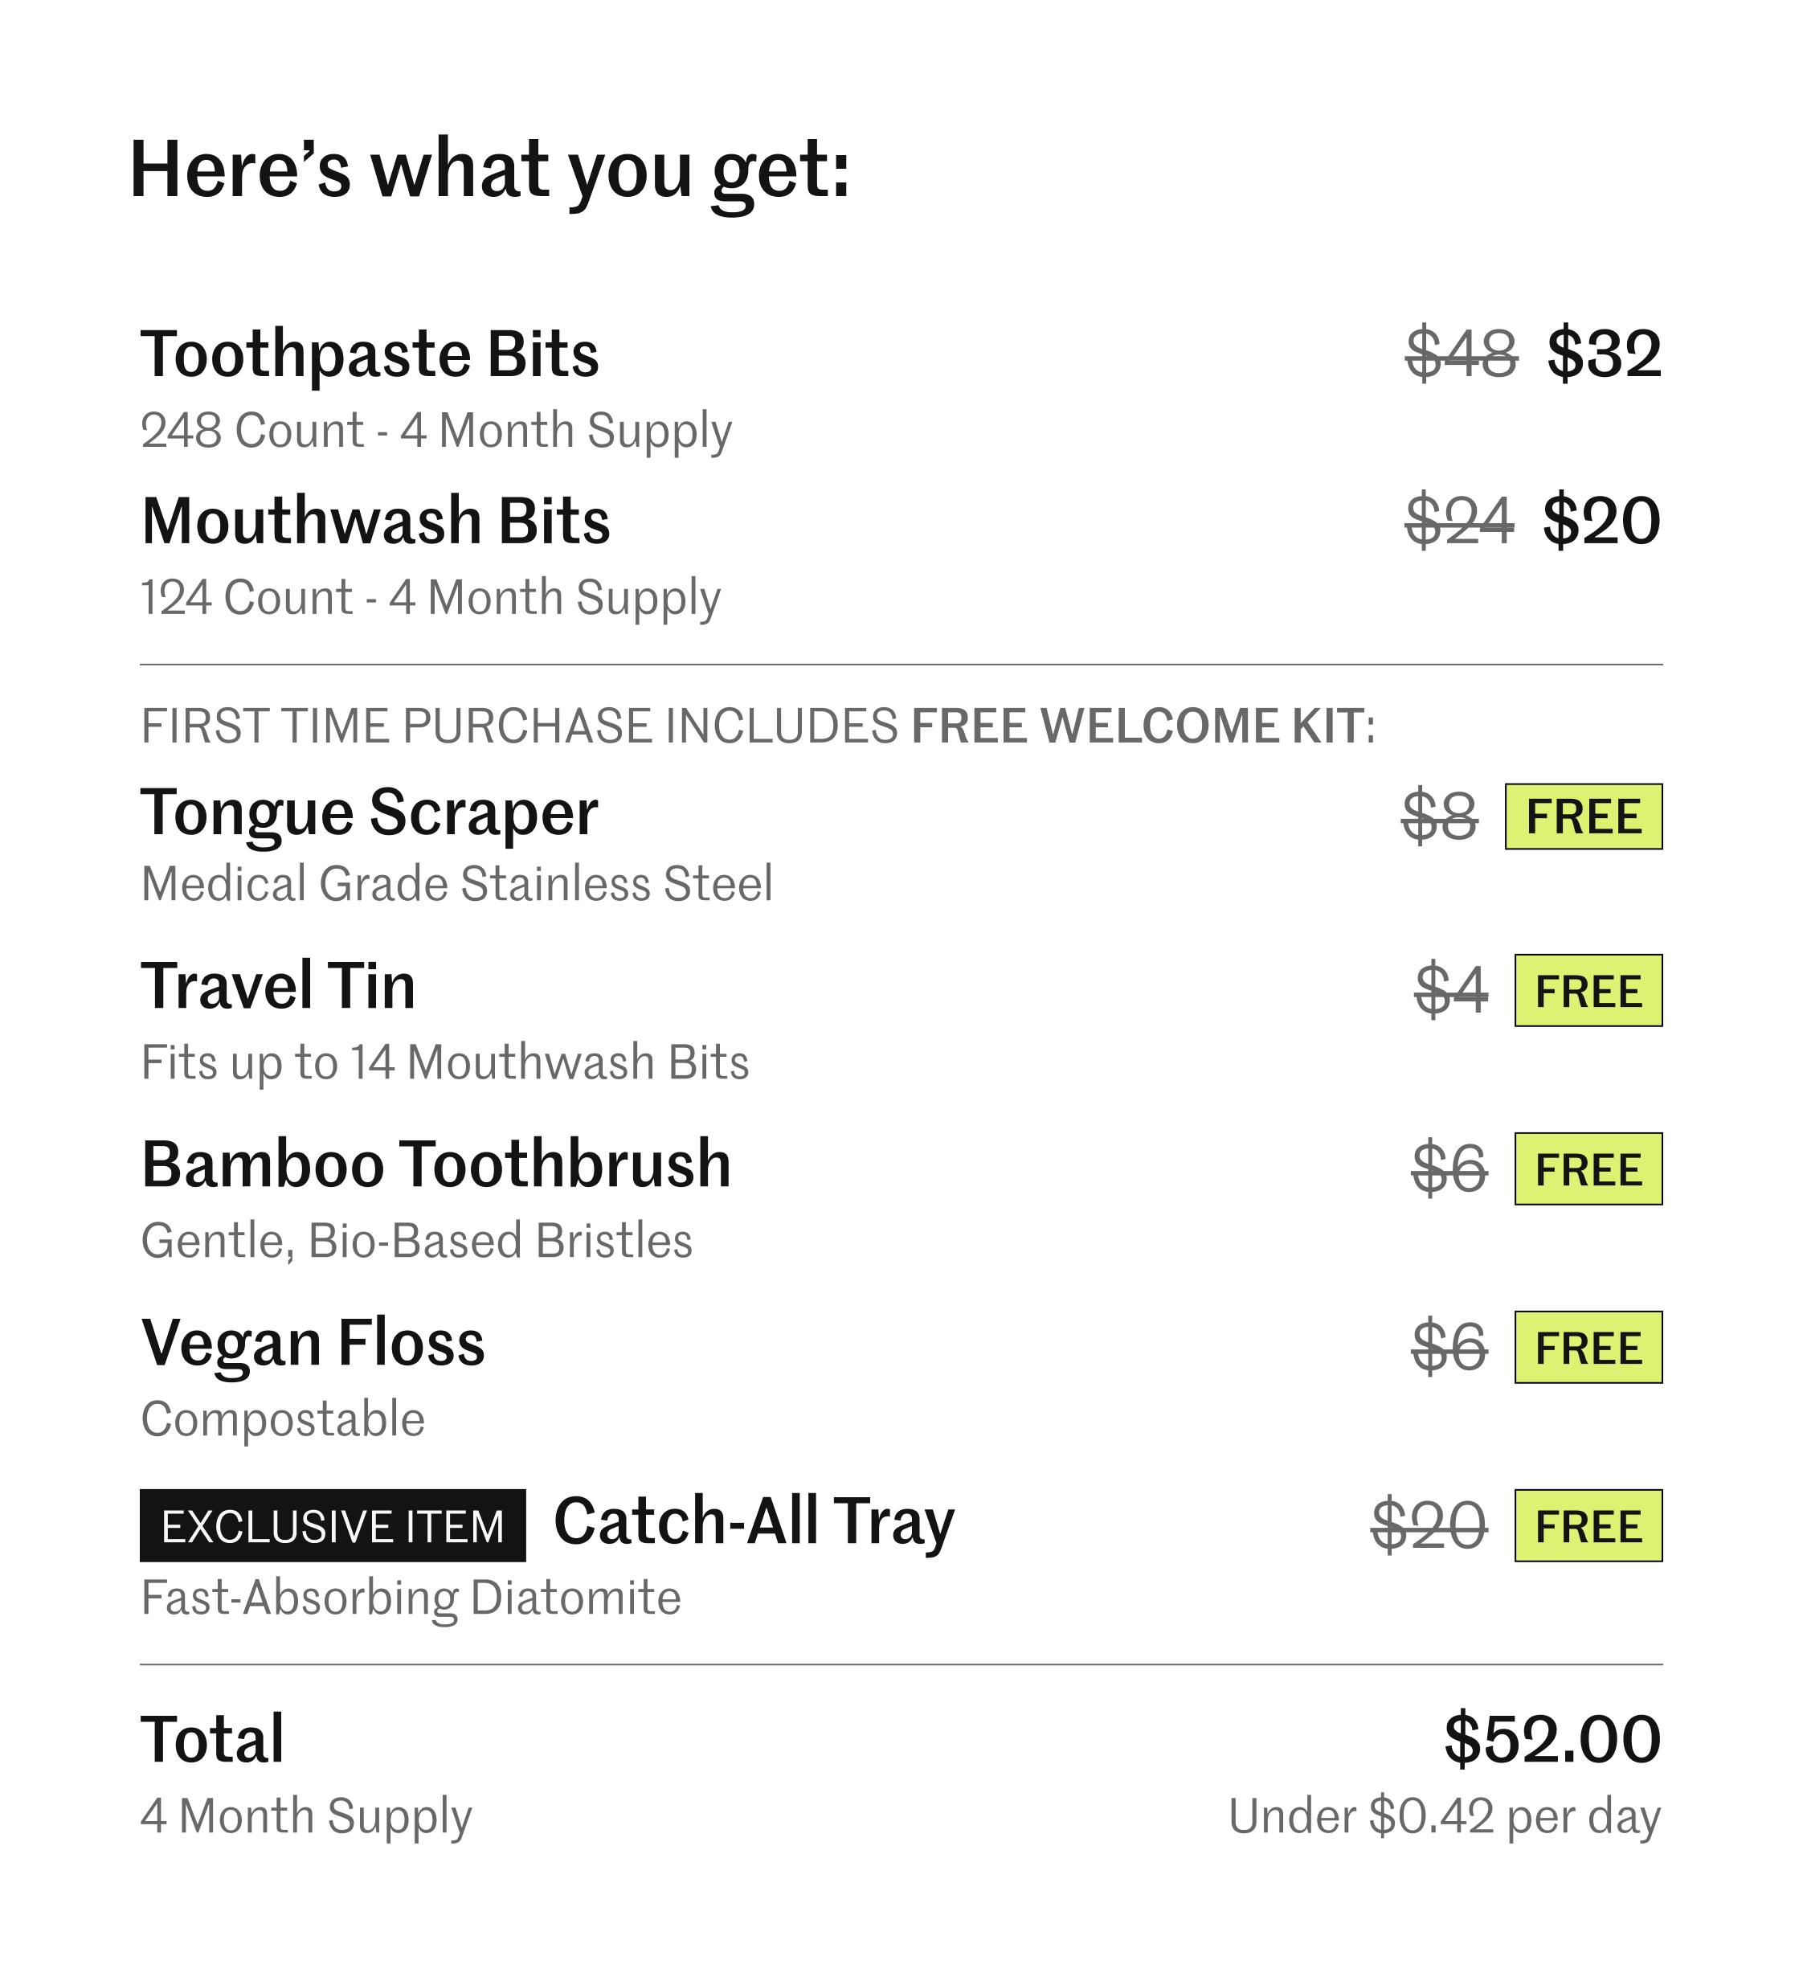Click the FREE badge for Catch-All Tray
Image resolution: width=1803 pixels, height=1981 pixels.
click(1588, 1526)
